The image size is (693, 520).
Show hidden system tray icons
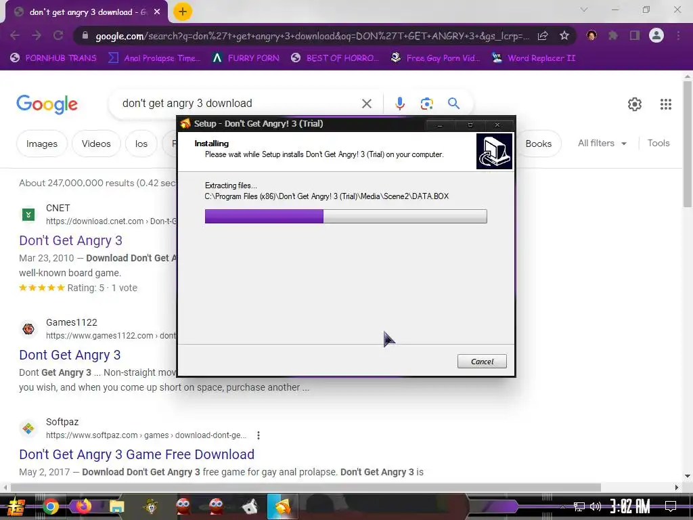562,506
